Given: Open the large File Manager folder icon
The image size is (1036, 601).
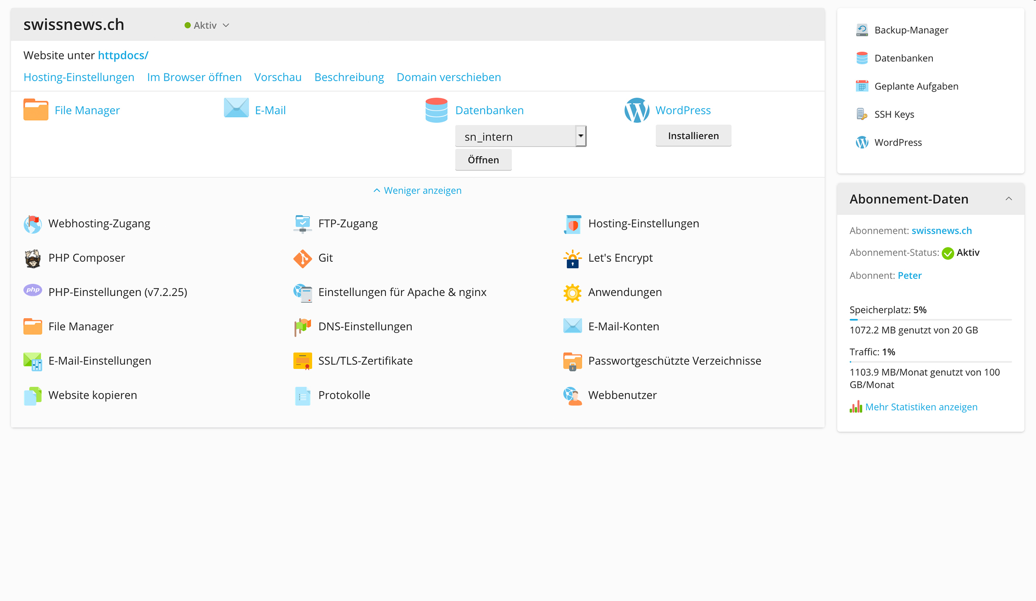Looking at the screenshot, I should point(36,110).
